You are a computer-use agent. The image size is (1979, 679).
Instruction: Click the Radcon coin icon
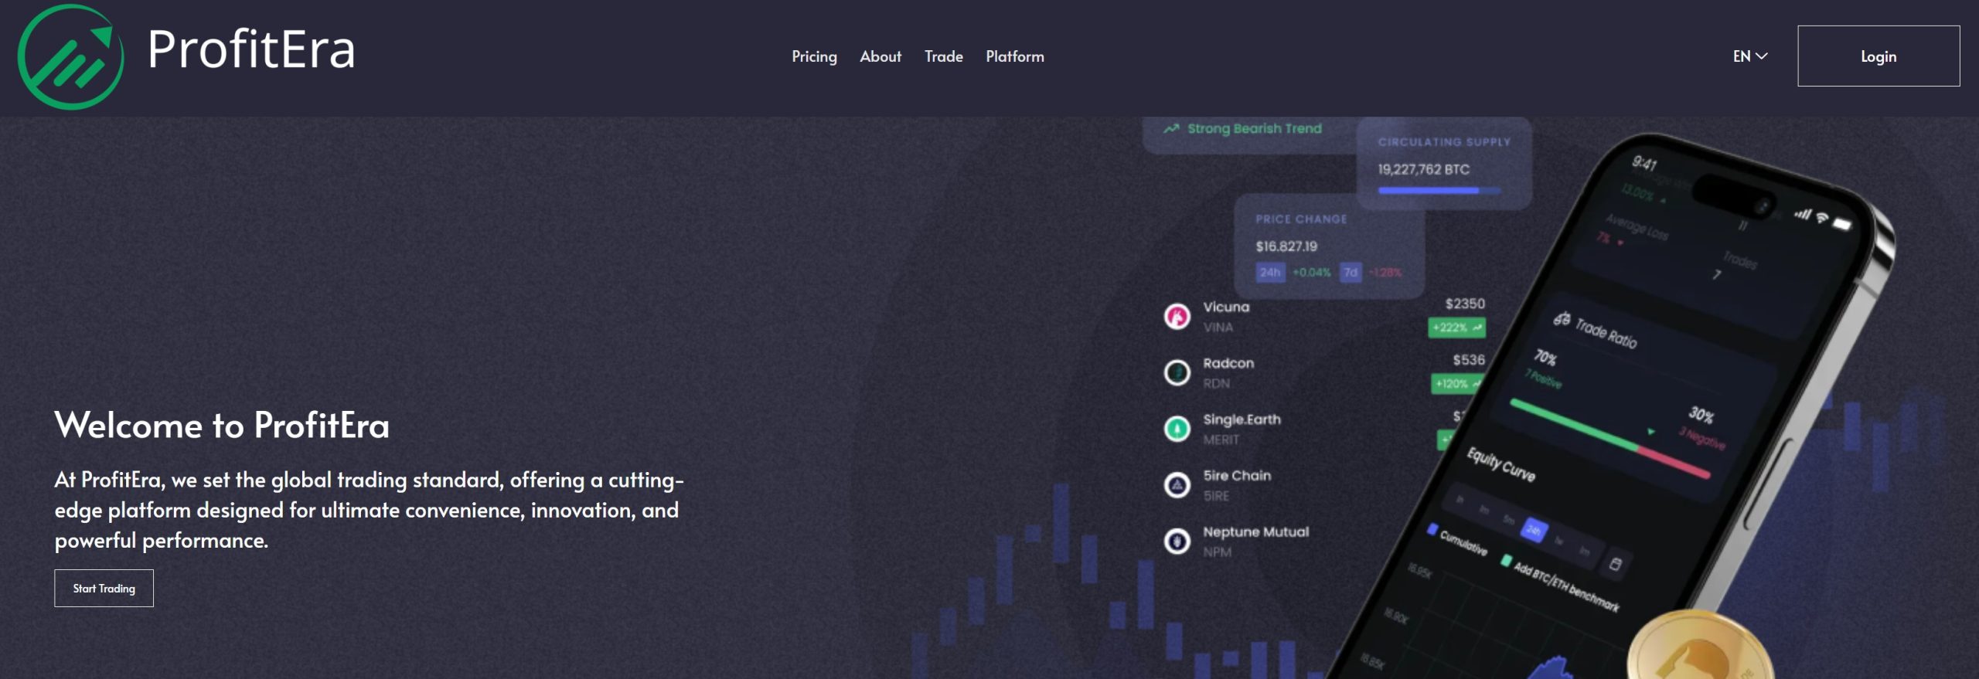tap(1177, 373)
